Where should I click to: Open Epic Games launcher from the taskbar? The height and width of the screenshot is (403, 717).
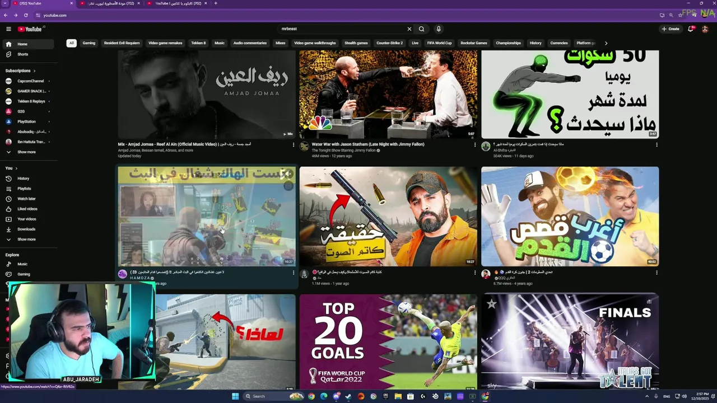[385, 396]
